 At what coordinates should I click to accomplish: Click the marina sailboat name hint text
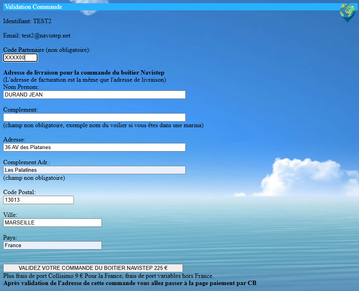(x=103, y=125)
